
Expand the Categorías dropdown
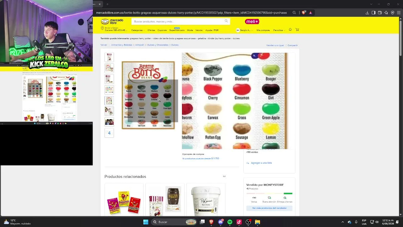(138, 30)
